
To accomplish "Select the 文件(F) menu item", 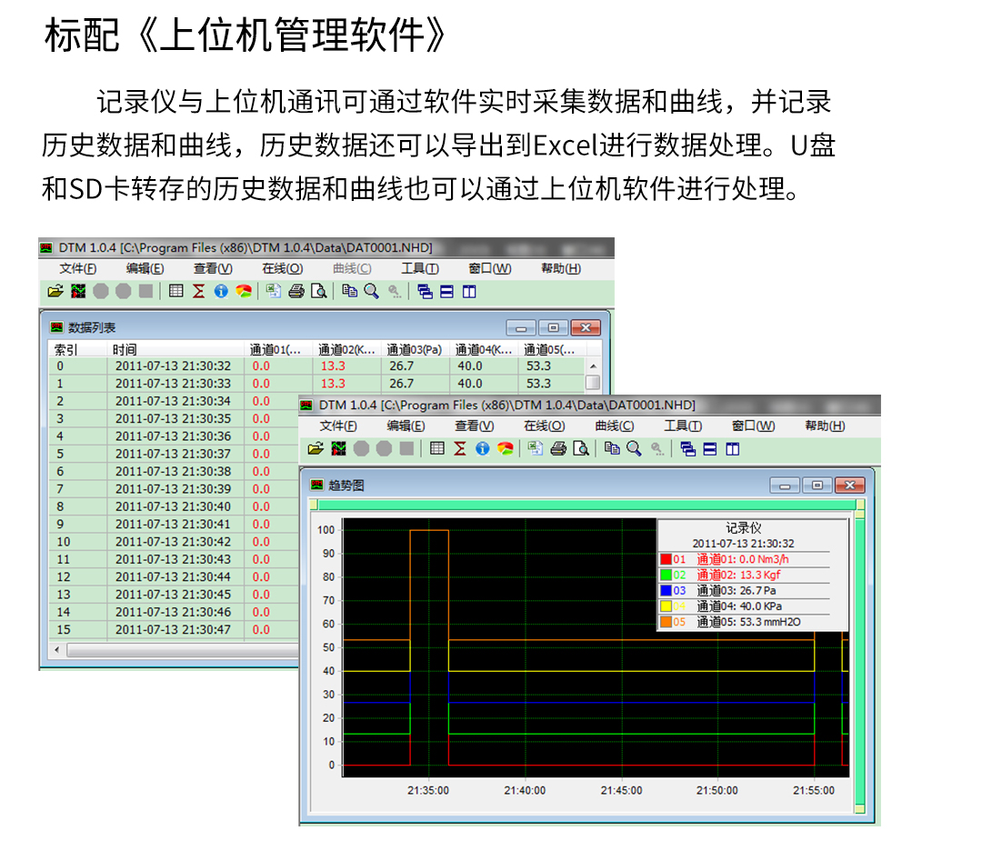I will 338,425.
